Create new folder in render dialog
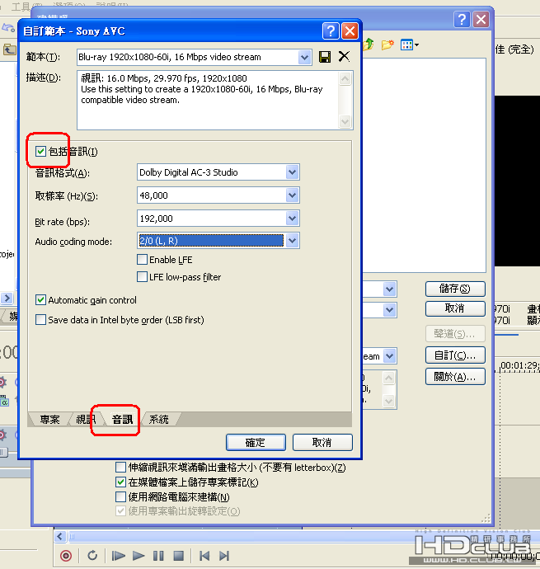 pyautogui.click(x=387, y=45)
